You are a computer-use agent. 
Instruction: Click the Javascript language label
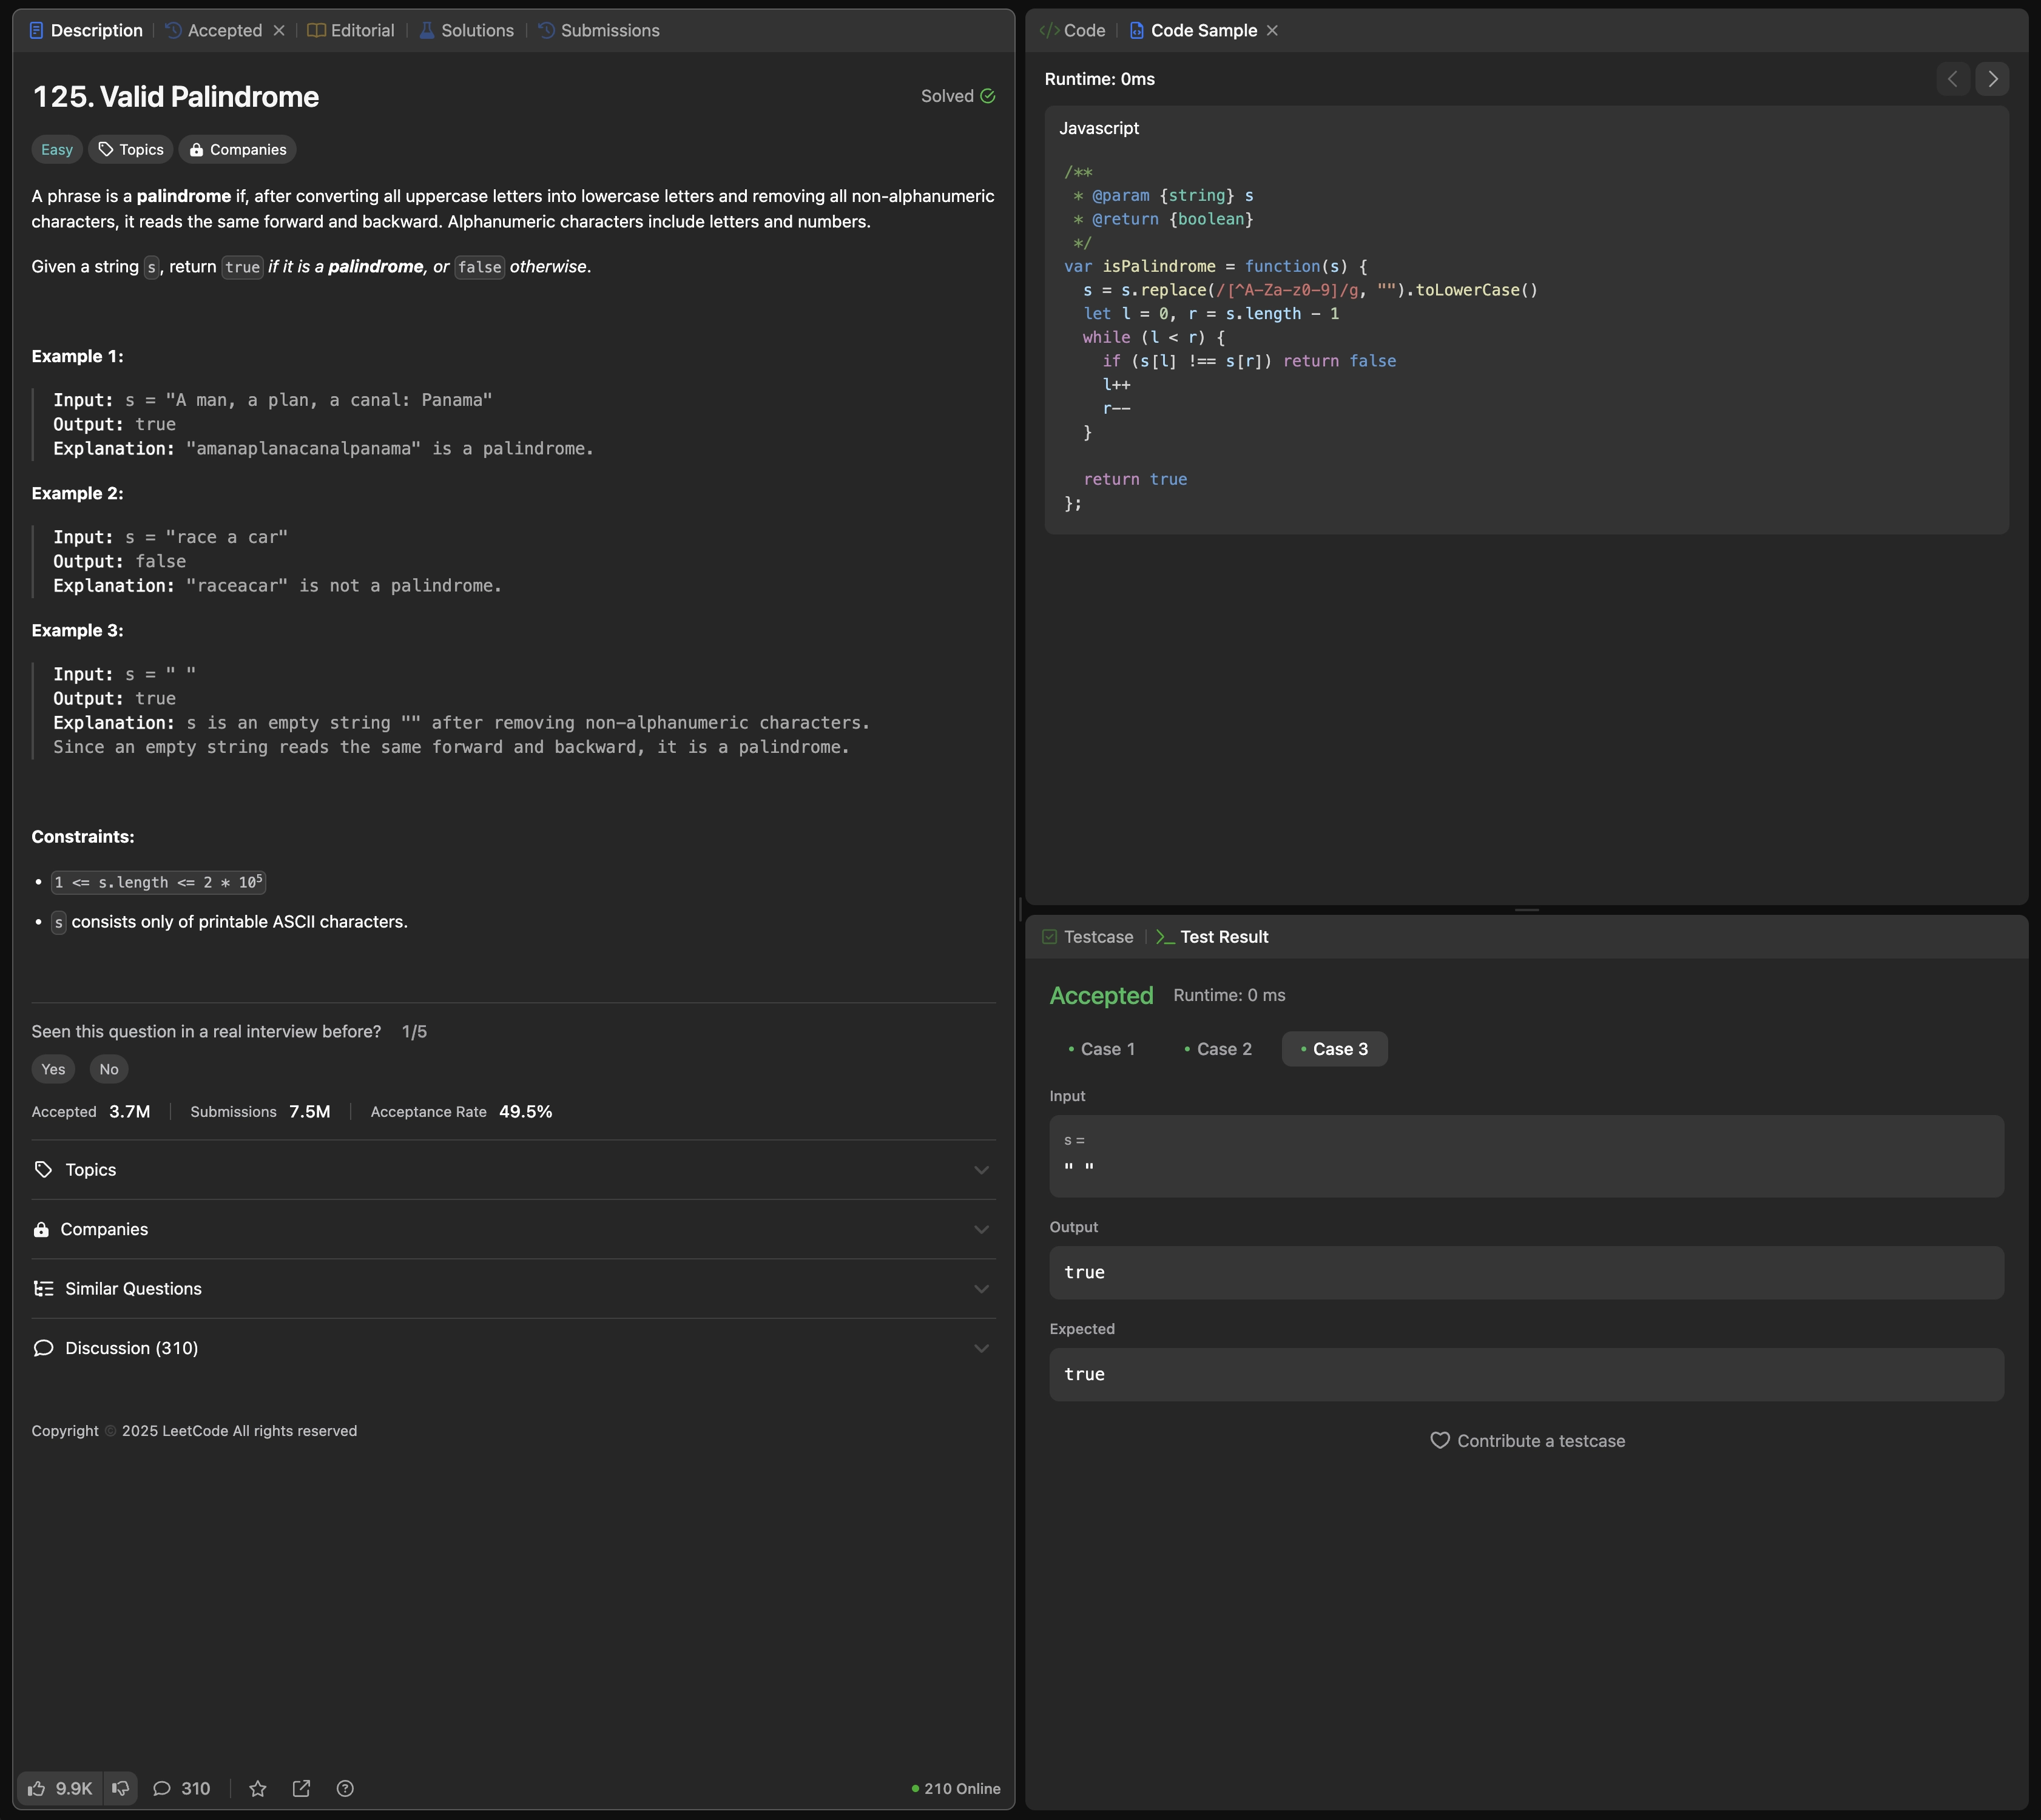point(1099,128)
